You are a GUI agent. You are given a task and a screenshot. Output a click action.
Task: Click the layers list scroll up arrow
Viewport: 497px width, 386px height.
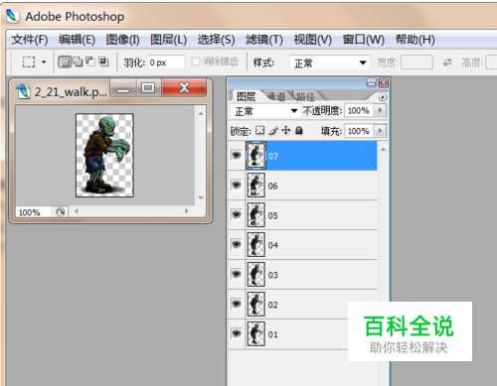click(x=384, y=150)
